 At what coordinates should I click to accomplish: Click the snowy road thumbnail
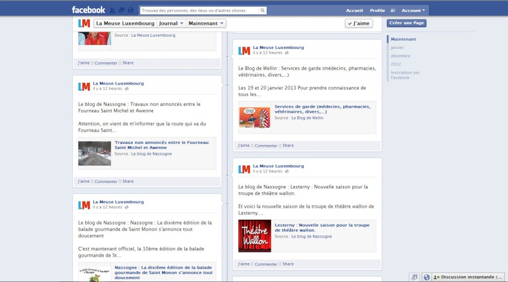click(95, 153)
